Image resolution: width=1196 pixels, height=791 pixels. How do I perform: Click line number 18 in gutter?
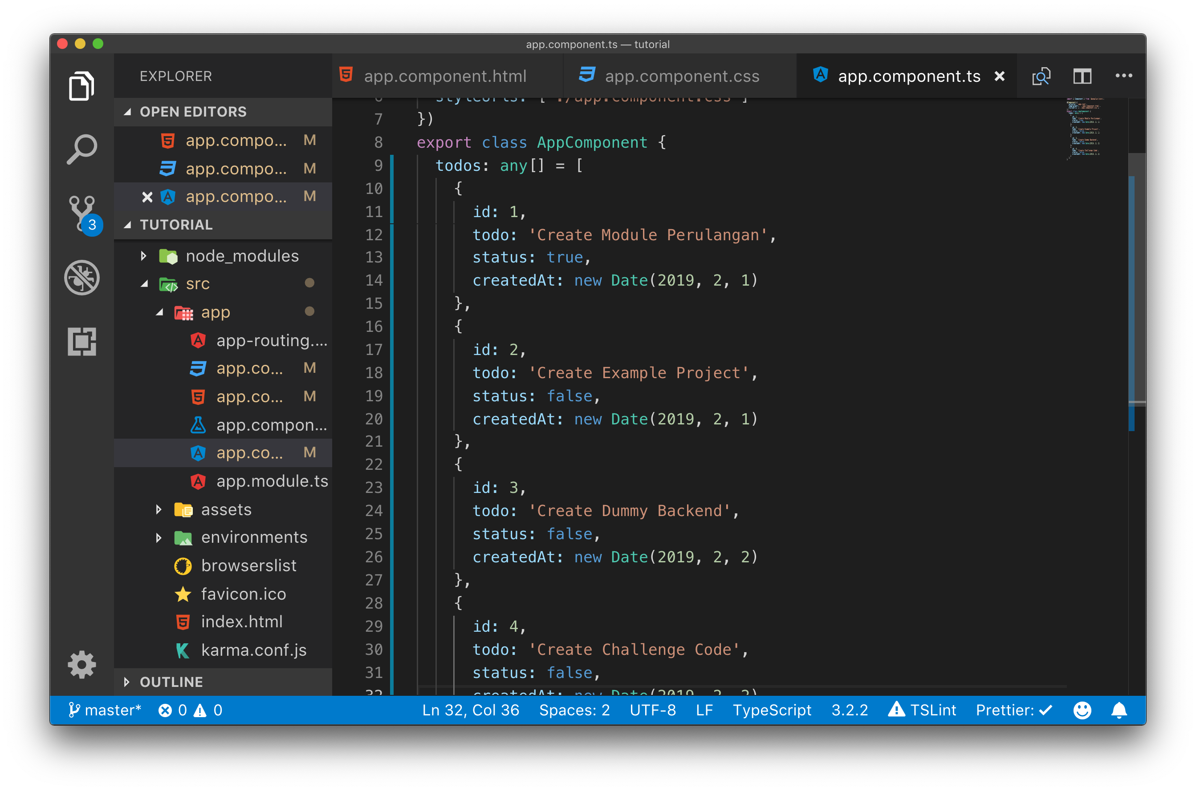point(374,373)
